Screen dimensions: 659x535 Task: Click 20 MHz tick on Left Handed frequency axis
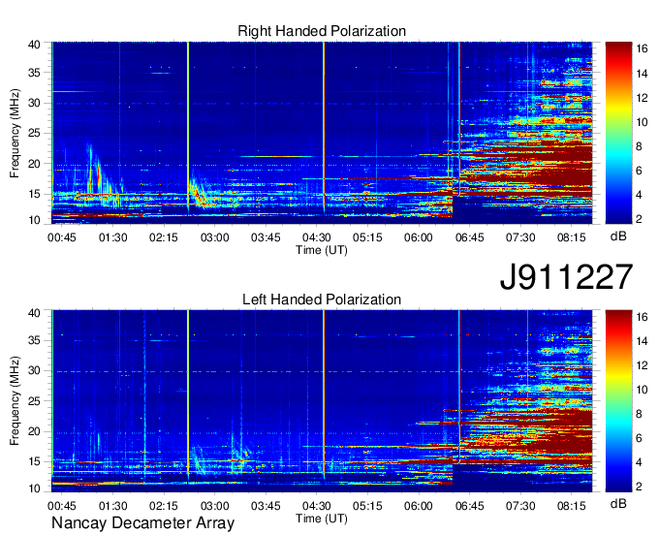34,431
